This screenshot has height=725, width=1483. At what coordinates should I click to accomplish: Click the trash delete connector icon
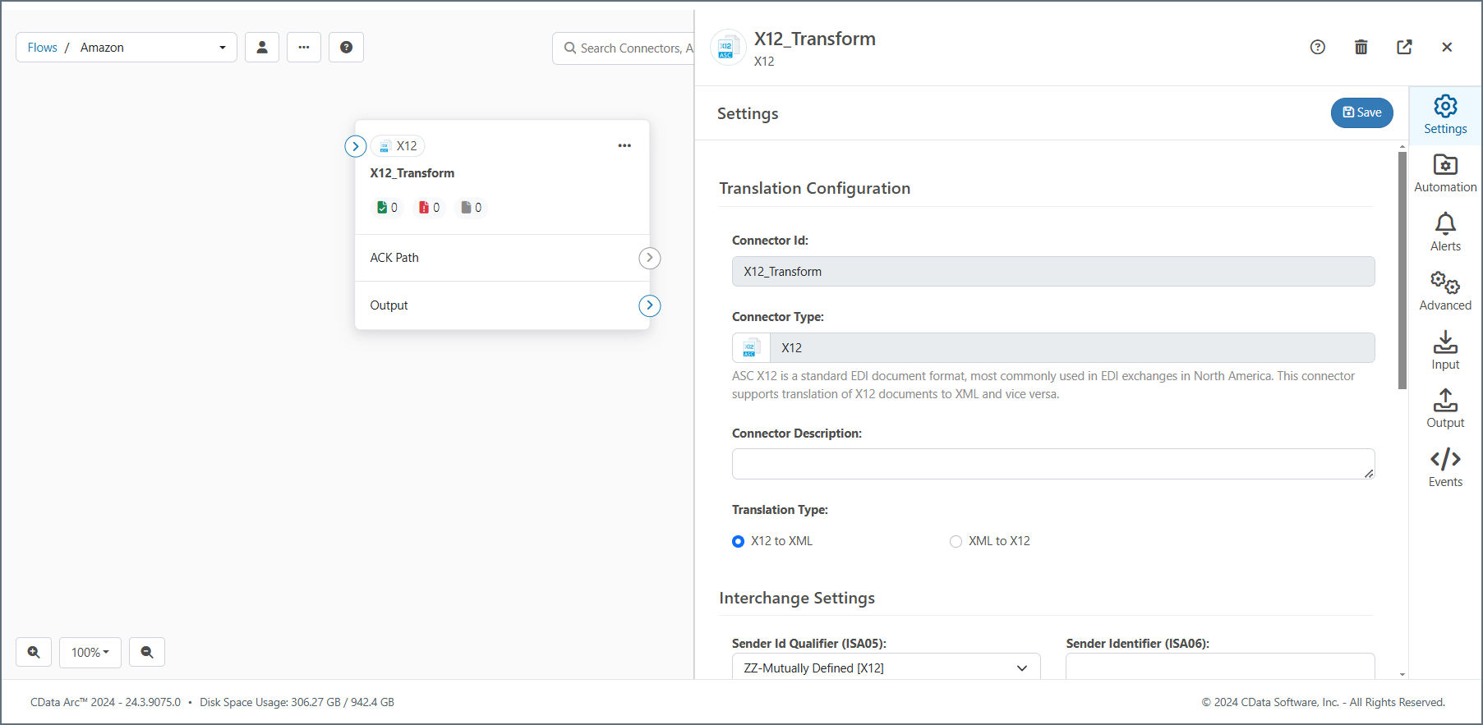1361,48
